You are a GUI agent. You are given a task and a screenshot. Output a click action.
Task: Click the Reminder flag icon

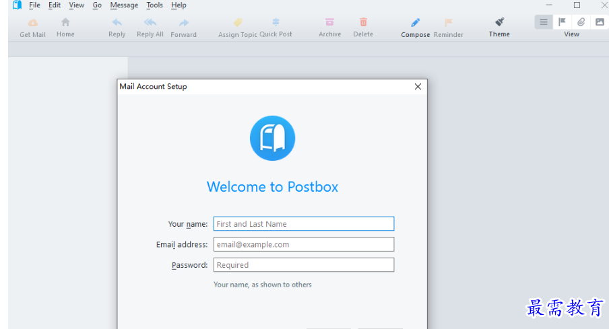[449, 23]
